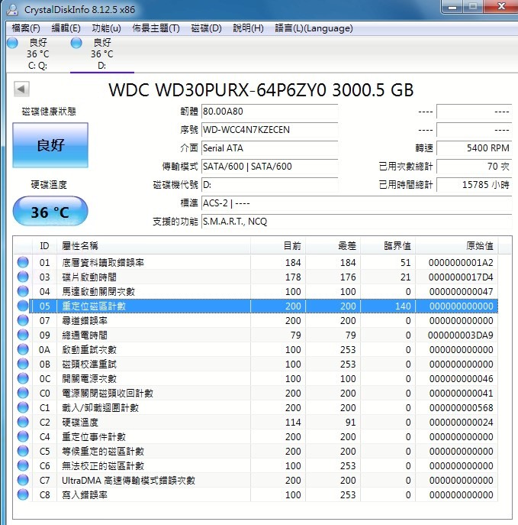Click the CrystalDiskInfo title bar icon

click(x=12, y=9)
